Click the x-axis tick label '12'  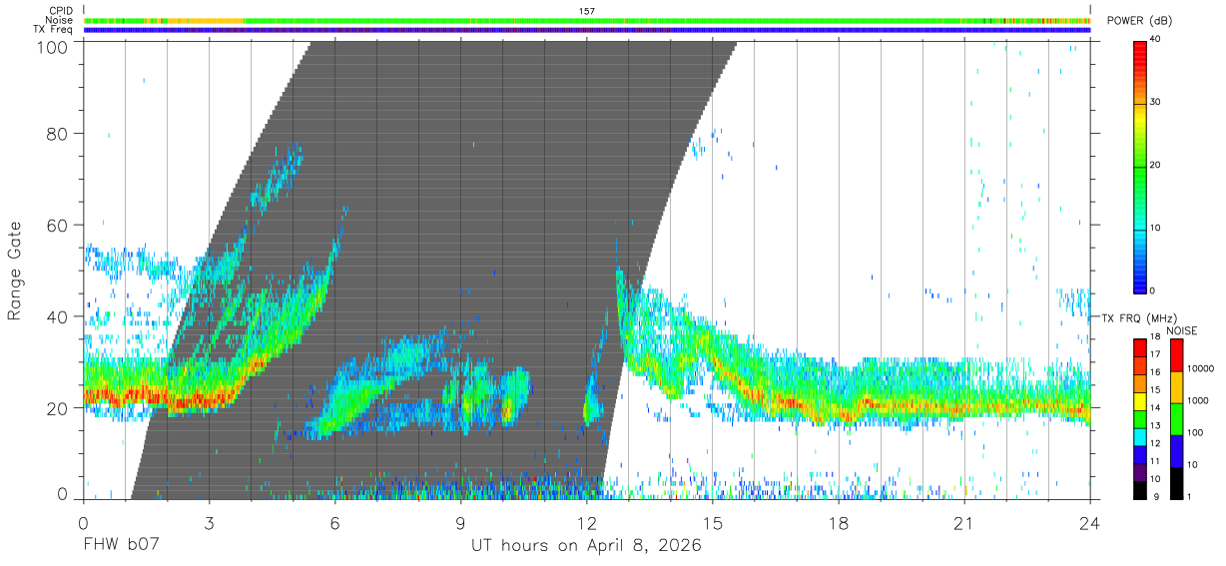tap(587, 523)
